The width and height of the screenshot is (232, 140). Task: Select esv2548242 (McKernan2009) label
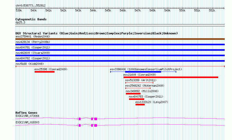pyautogui.click(x=145, y=86)
